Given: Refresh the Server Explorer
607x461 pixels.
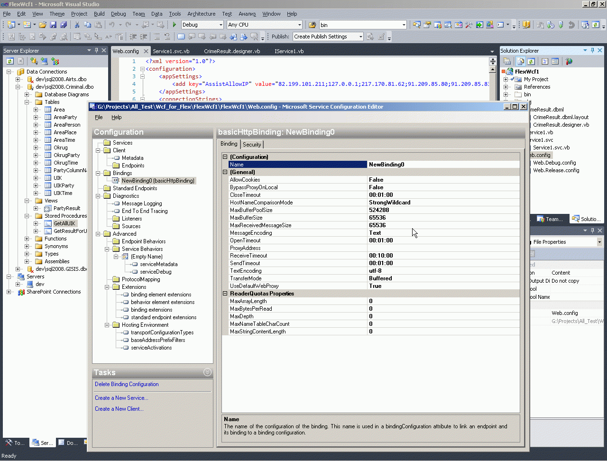Looking at the screenshot, I should tap(9, 61).
